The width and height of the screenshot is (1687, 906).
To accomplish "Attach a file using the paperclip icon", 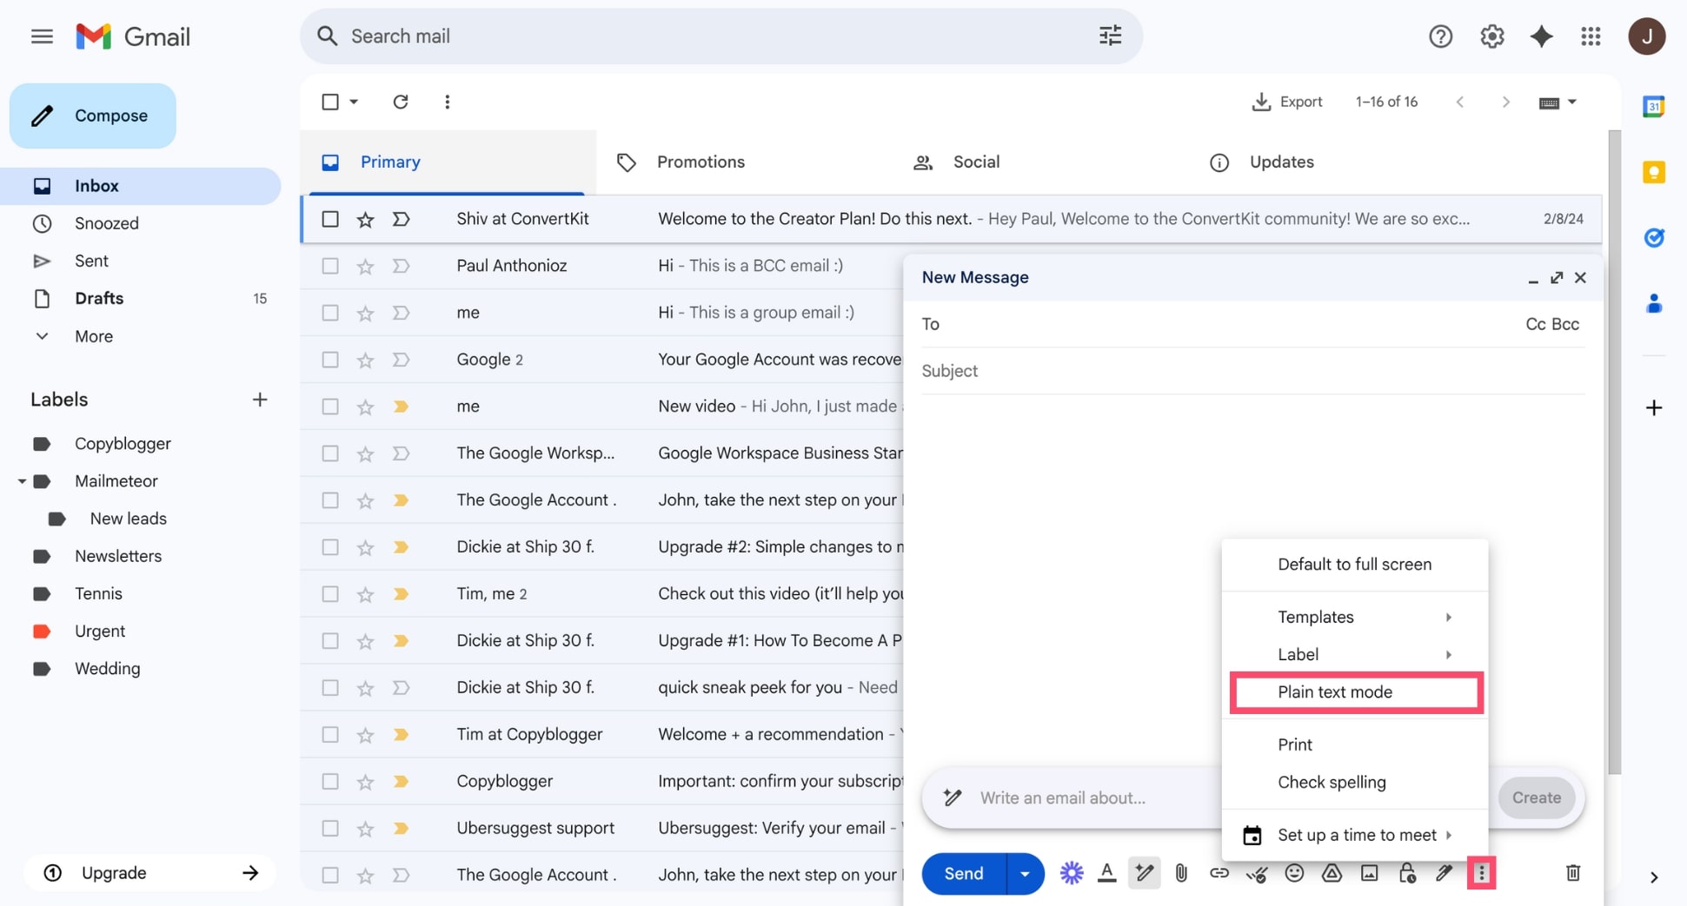I will click(1181, 873).
